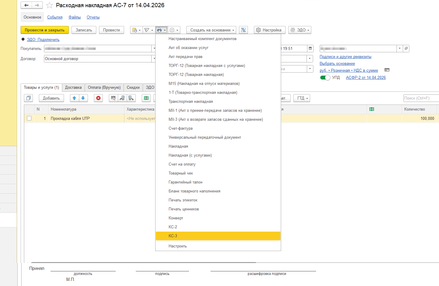Choose ТОРГ-12 (Товарная накладная)
This screenshot has height=286, width=439.
pyautogui.click(x=218, y=74)
